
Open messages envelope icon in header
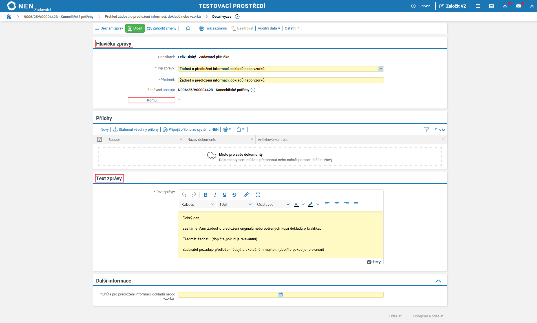(518, 6)
